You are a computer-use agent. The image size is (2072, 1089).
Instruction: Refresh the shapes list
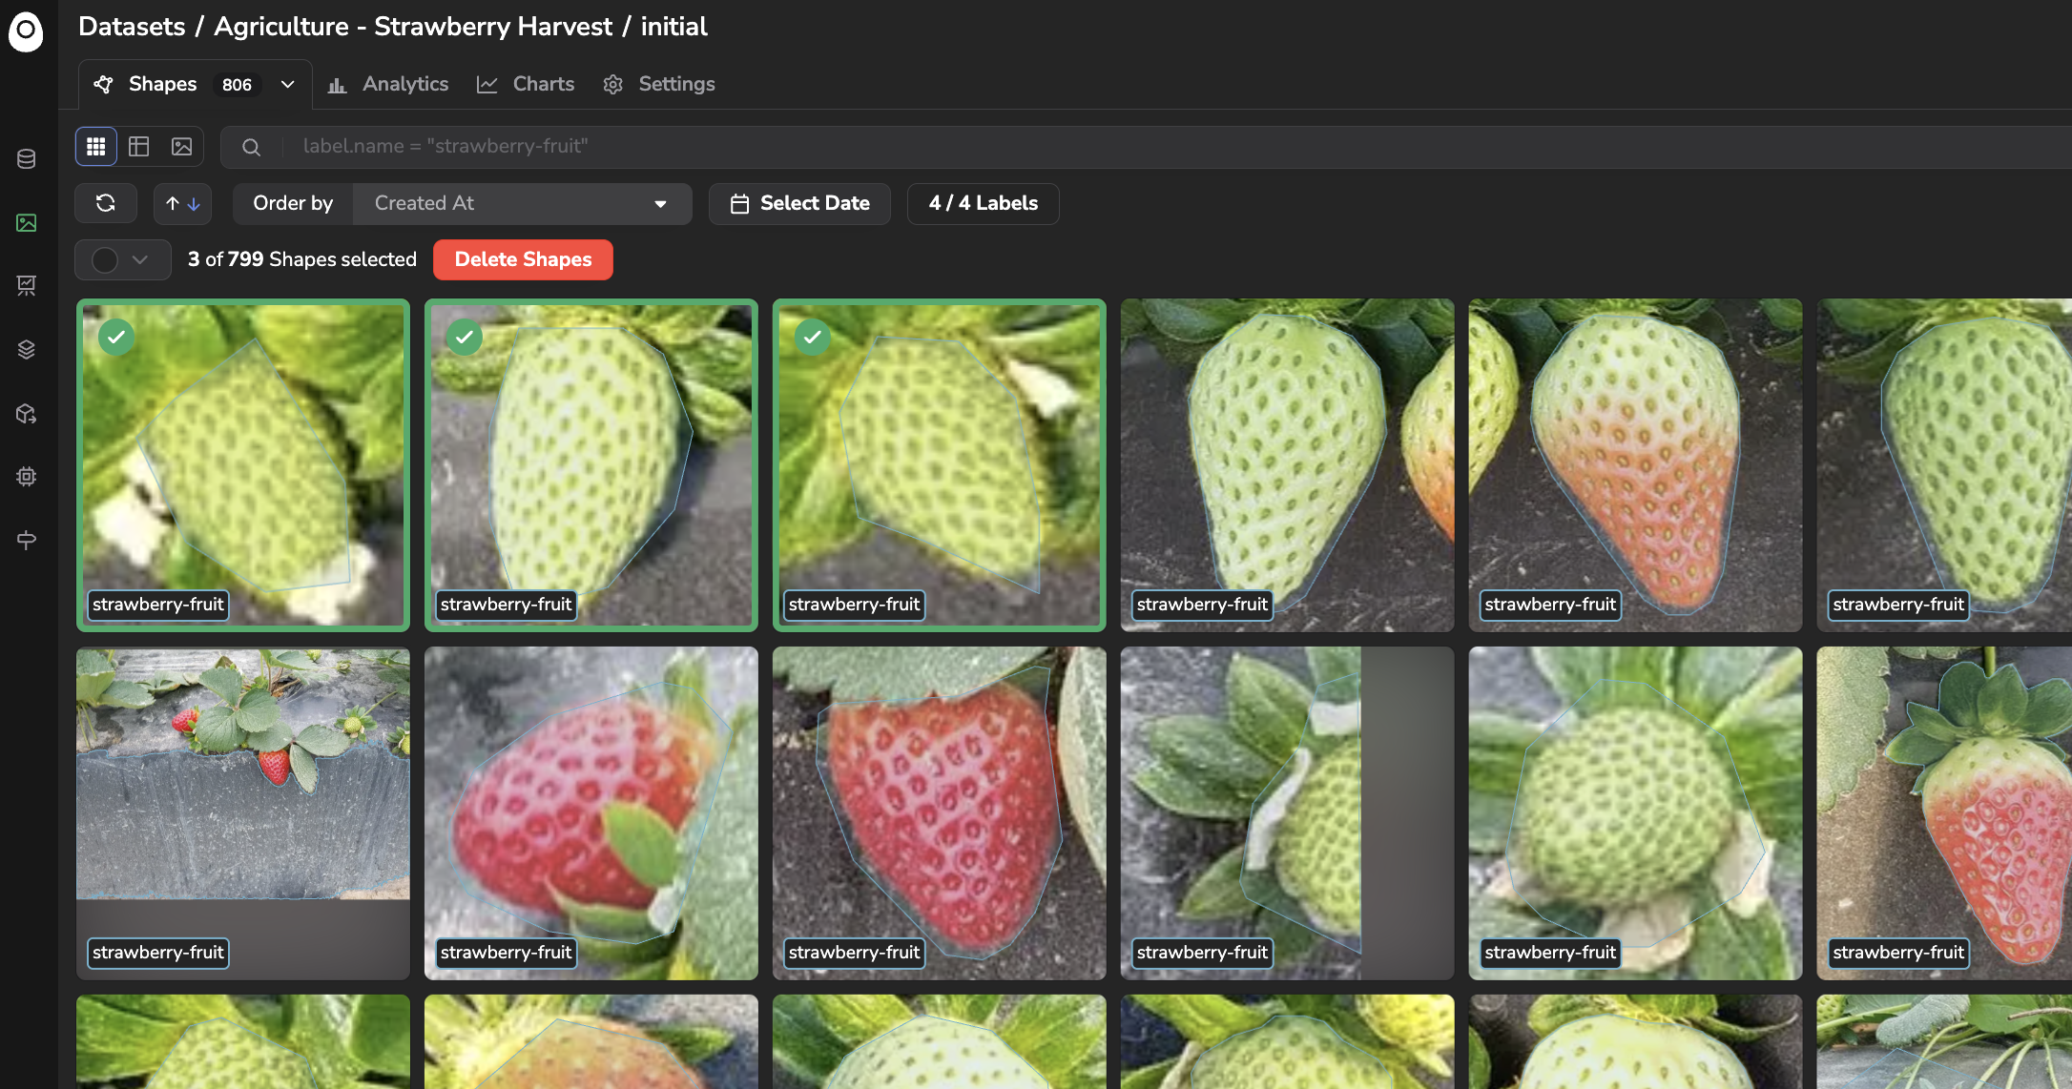click(x=106, y=203)
